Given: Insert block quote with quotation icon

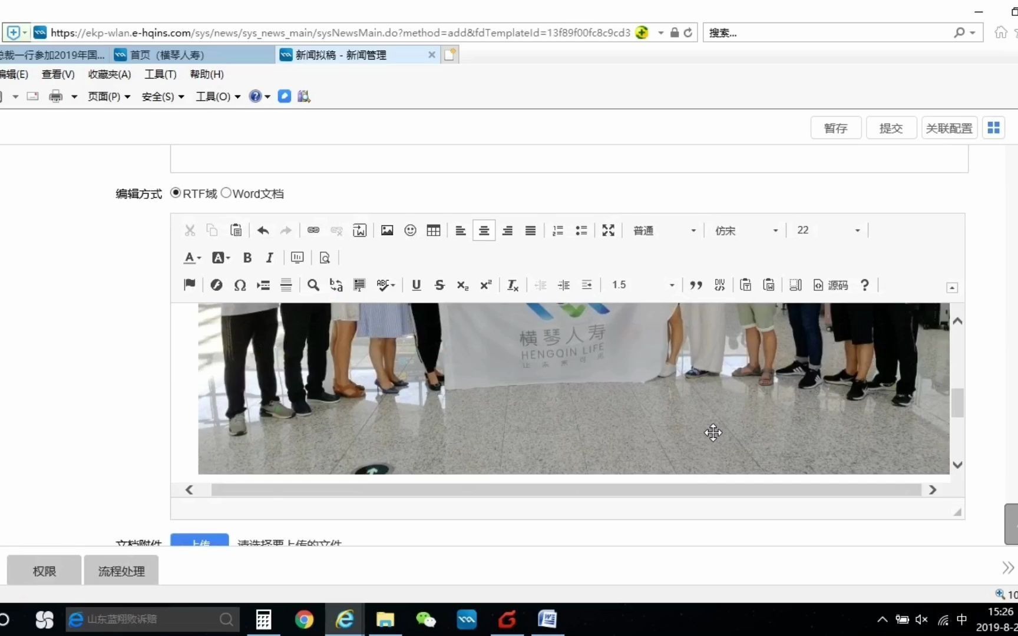Looking at the screenshot, I should [x=696, y=285].
